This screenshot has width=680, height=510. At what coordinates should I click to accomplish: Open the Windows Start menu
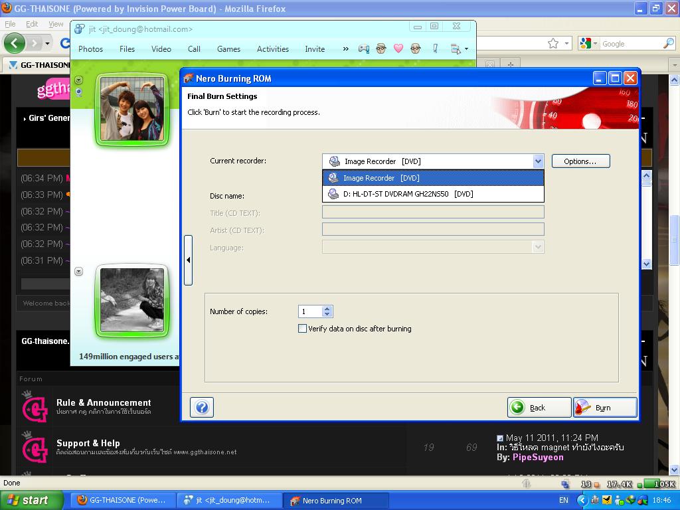32,501
